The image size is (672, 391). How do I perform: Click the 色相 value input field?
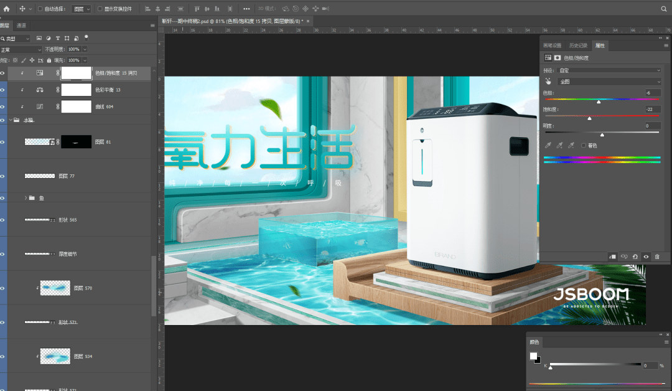(653, 93)
